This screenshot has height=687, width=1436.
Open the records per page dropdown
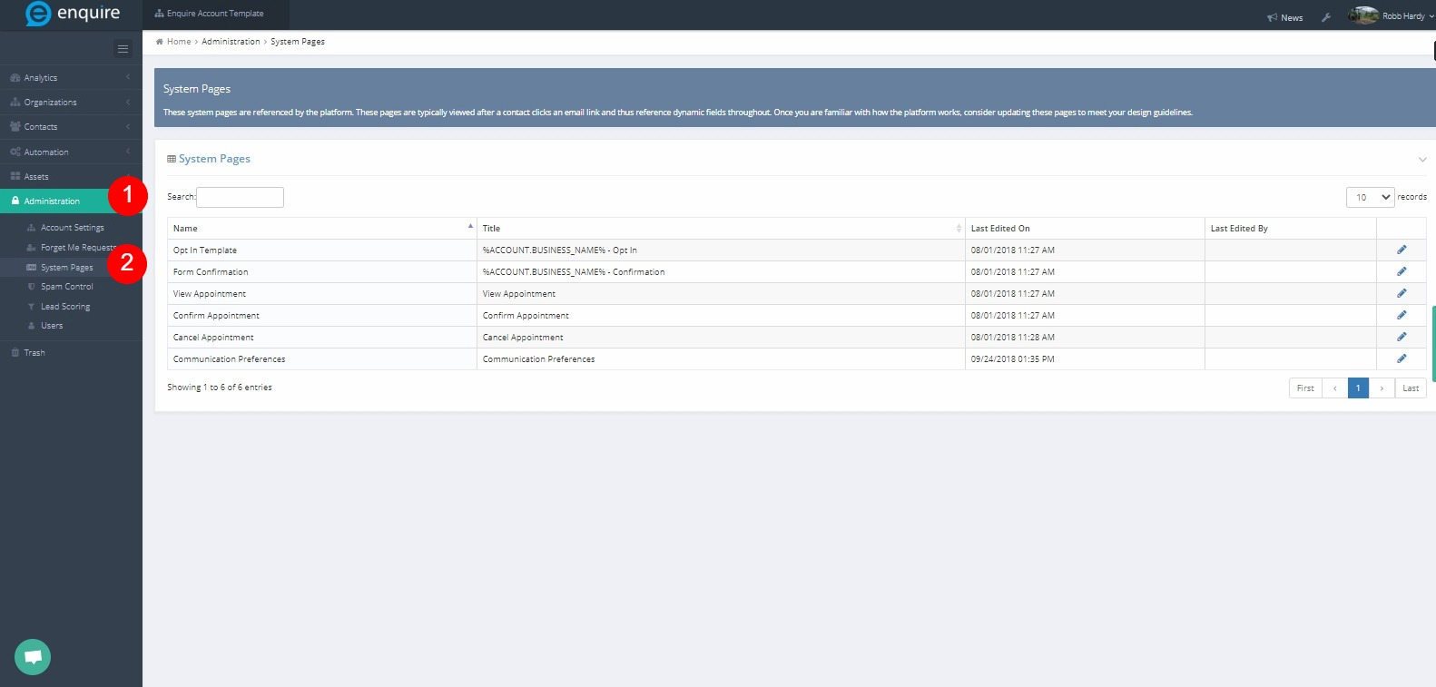pos(1370,197)
